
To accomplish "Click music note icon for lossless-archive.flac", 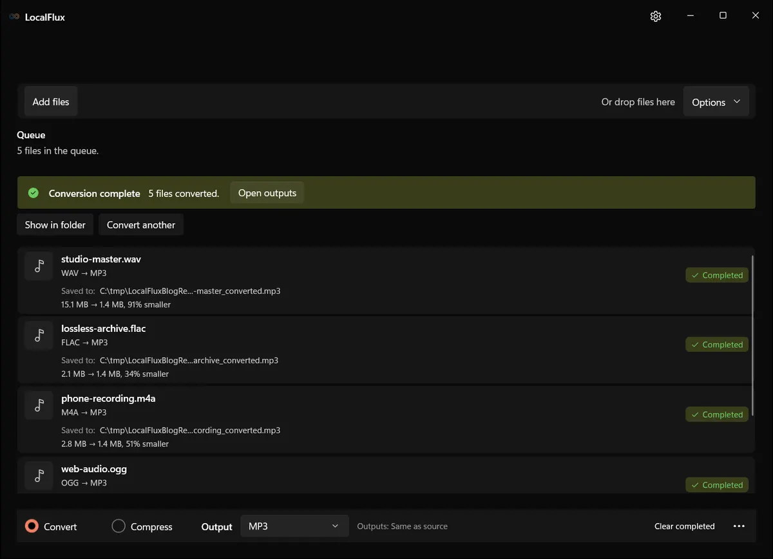I will click(x=39, y=335).
